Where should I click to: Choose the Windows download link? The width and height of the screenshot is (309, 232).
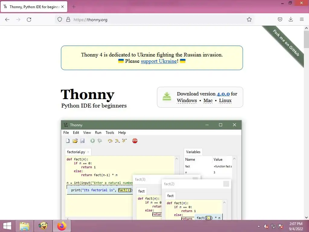coord(186,101)
